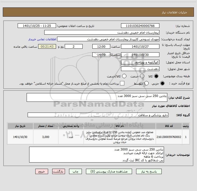The width and height of the screenshot is (197, 191).
Task: Click تعداد / مقدار column header
Action: [46, 126]
